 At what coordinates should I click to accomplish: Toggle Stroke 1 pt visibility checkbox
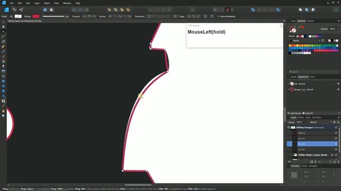pyautogui.click(x=338, y=90)
